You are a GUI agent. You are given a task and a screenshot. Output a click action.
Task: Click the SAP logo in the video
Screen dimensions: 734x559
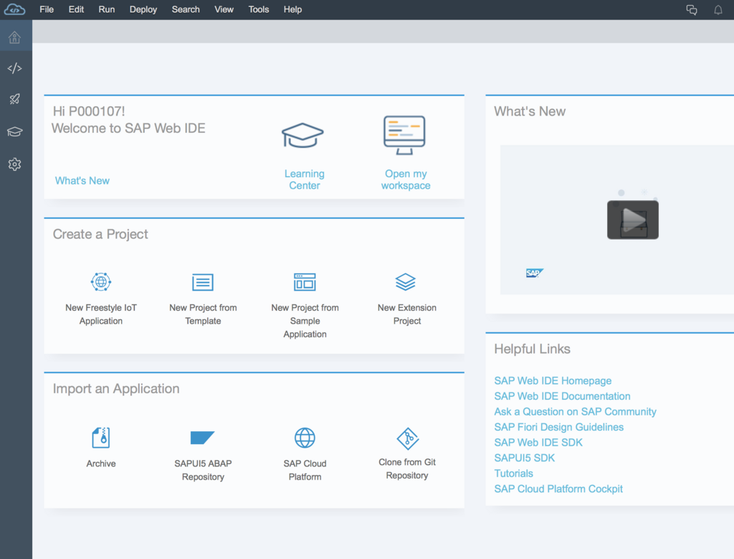(x=534, y=273)
